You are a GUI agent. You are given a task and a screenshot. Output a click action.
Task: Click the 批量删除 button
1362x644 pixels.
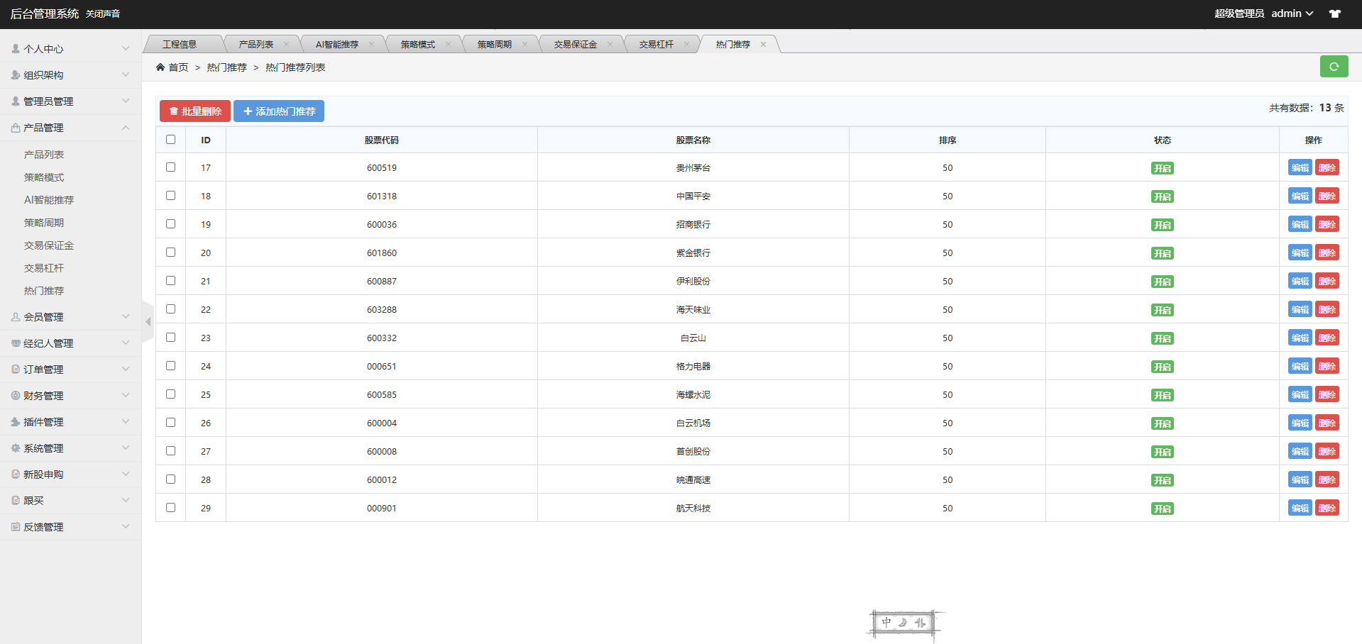(195, 111)
